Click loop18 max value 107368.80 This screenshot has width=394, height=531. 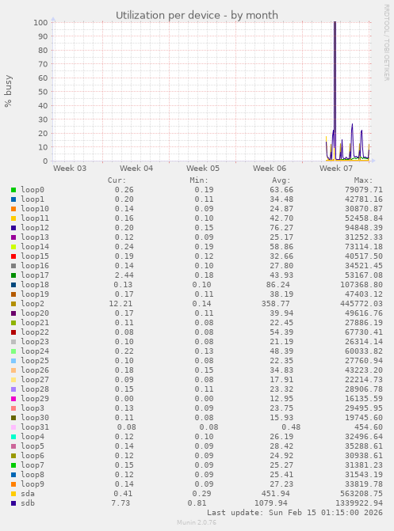361,285
